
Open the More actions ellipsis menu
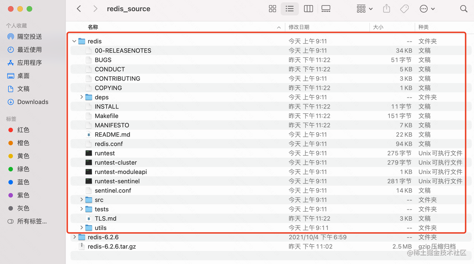(427, 9)
